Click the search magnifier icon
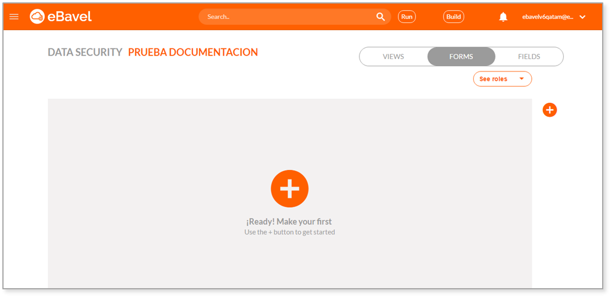Screen dimensions: 611x297 [380, 17]
